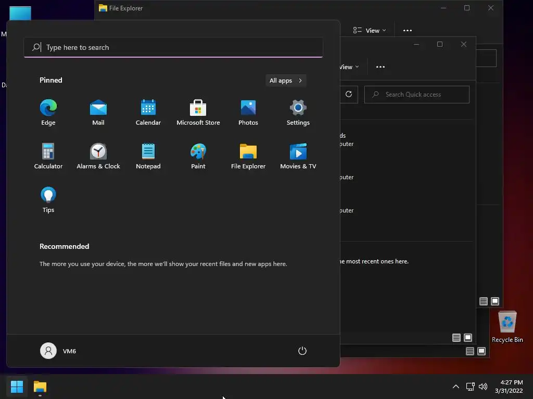Expand View dropdown in back File Explorer window

[x=370, y=31]
